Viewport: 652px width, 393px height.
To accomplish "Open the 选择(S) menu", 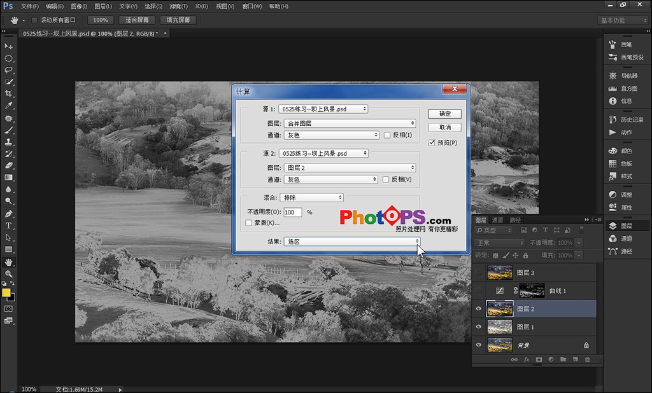I will click(153, 6).
